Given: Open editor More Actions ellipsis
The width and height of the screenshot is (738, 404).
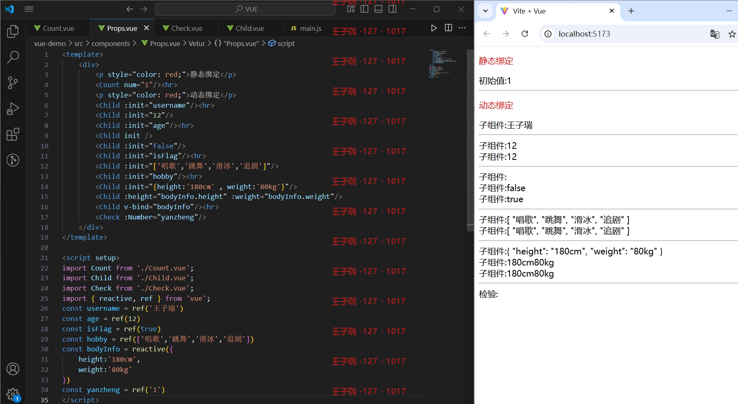Looking at the screenshot, I should click(x=462, y=28).
